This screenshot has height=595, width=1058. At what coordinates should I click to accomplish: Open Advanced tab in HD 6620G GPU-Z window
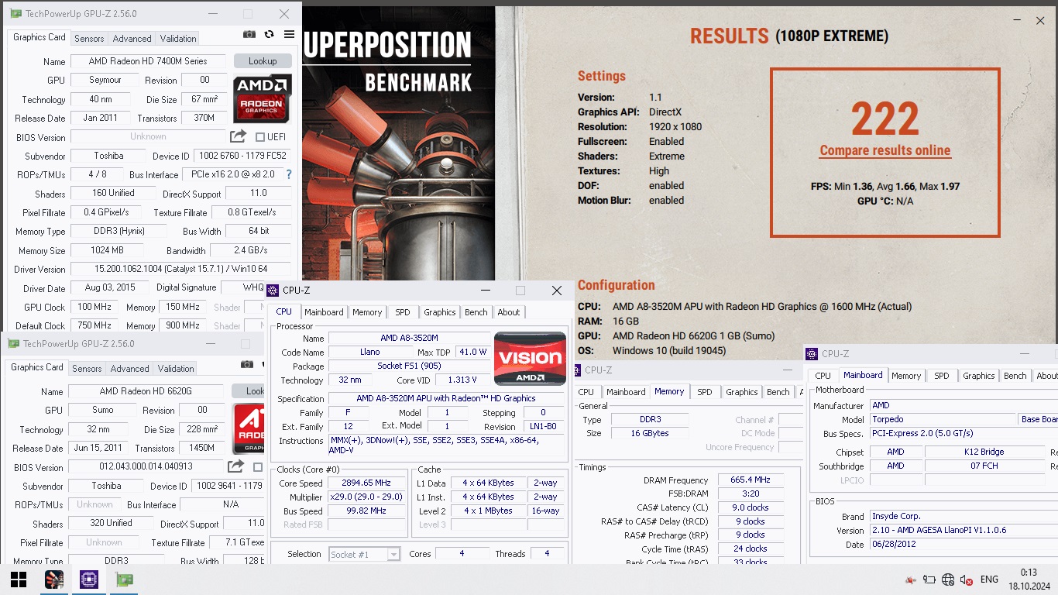pos(129,369)
